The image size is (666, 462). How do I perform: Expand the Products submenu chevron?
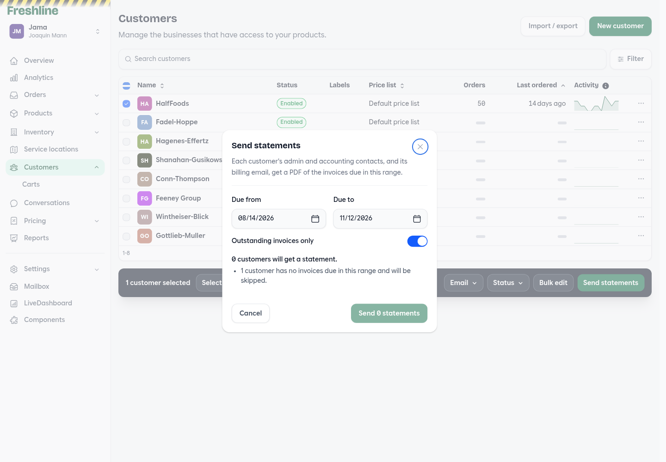[x=97, y=114]
